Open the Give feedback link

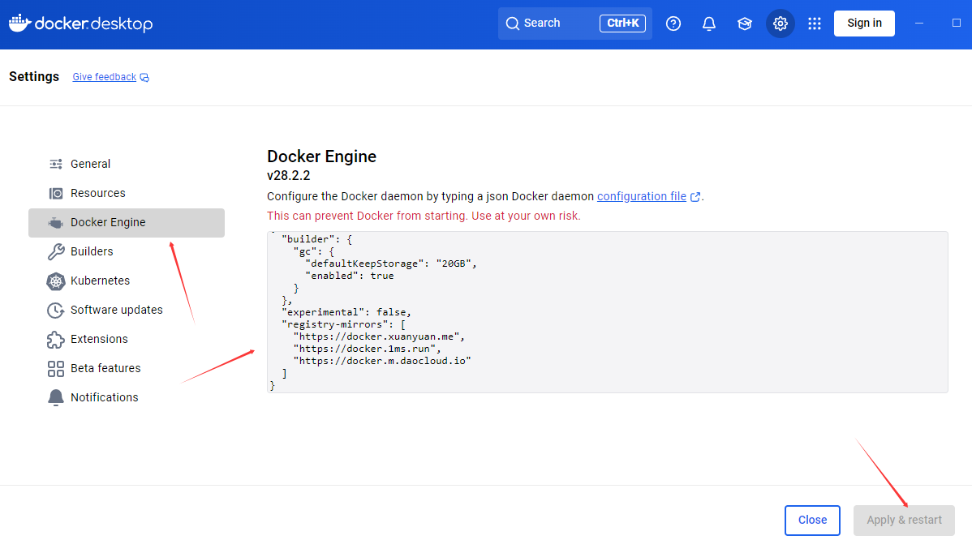point(104,77)
